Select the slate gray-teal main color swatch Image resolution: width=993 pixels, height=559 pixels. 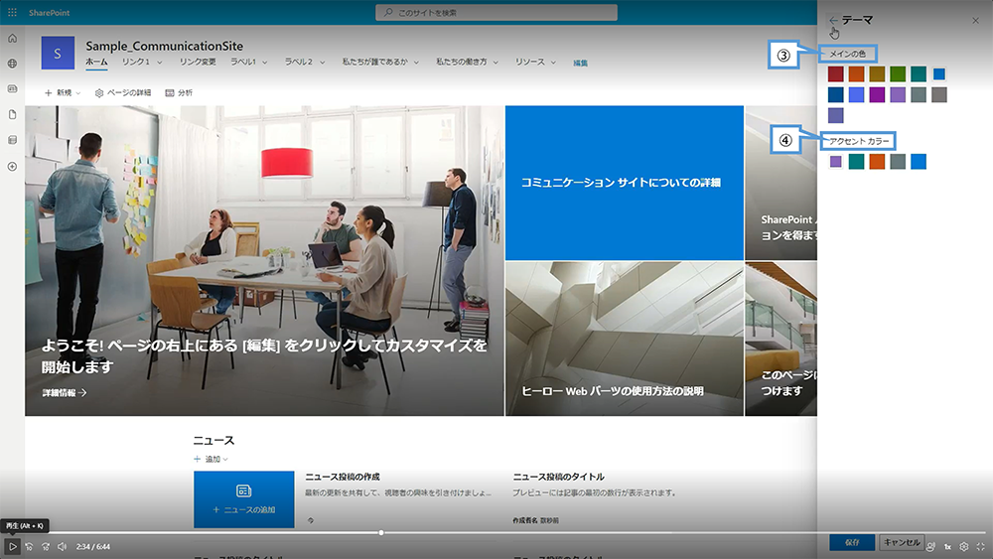click(x=919, y=94)
